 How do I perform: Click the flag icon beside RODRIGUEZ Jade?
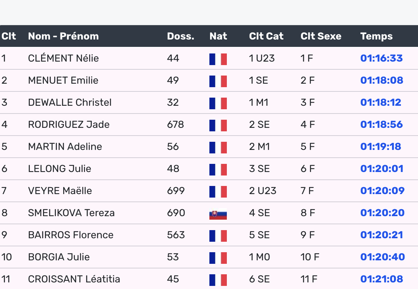[218, 125]
